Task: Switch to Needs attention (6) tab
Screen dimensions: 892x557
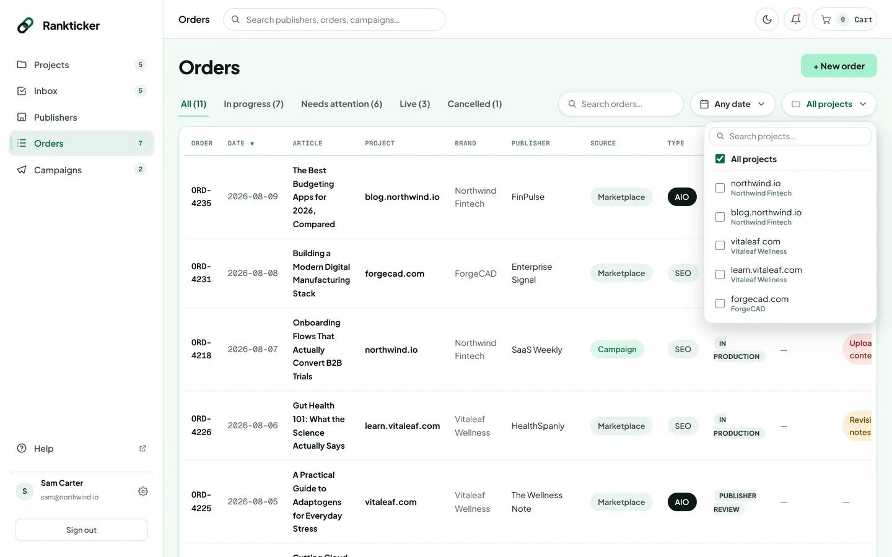Action: click(x=341, y=104)
